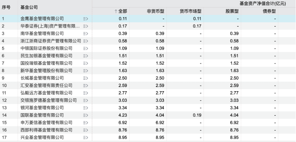
Task: Open details icon for 长城基金管理有限公司
Action: (85, 78)
